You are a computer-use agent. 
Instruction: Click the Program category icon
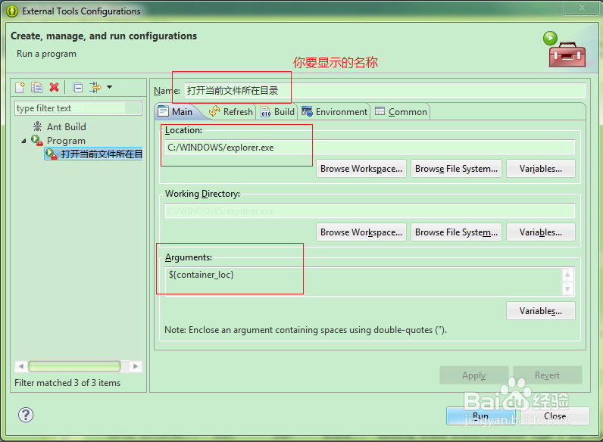37,140
